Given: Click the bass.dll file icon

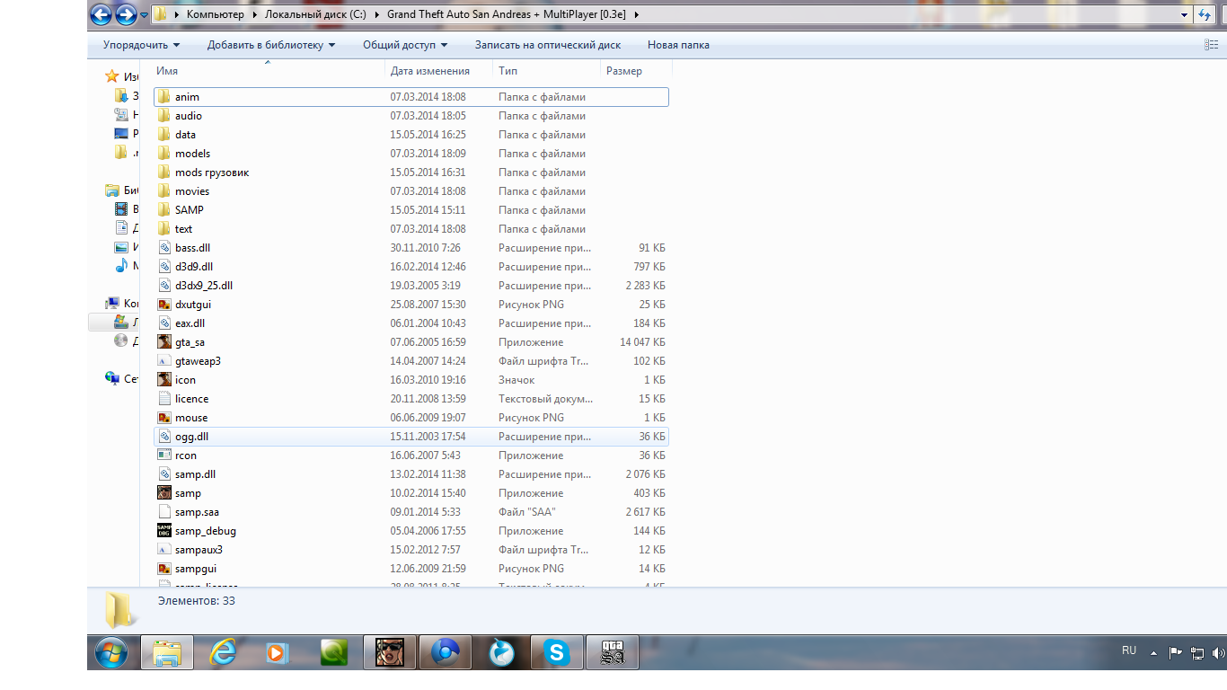Looking at the screenshot, I should click(163, 248).
